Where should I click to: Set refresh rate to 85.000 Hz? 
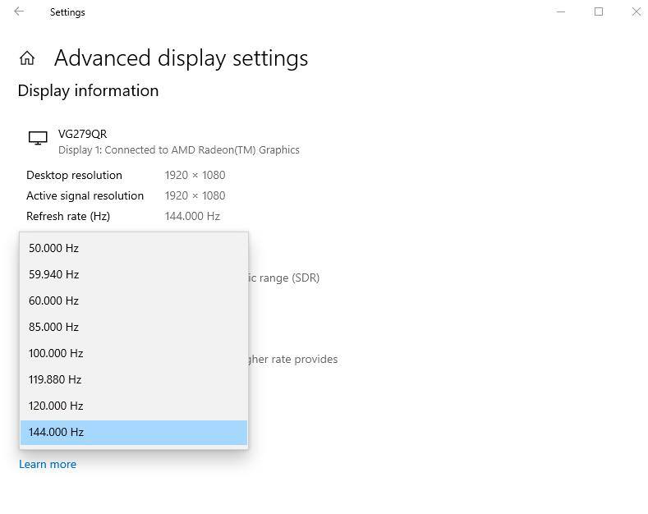coord(53,327)
